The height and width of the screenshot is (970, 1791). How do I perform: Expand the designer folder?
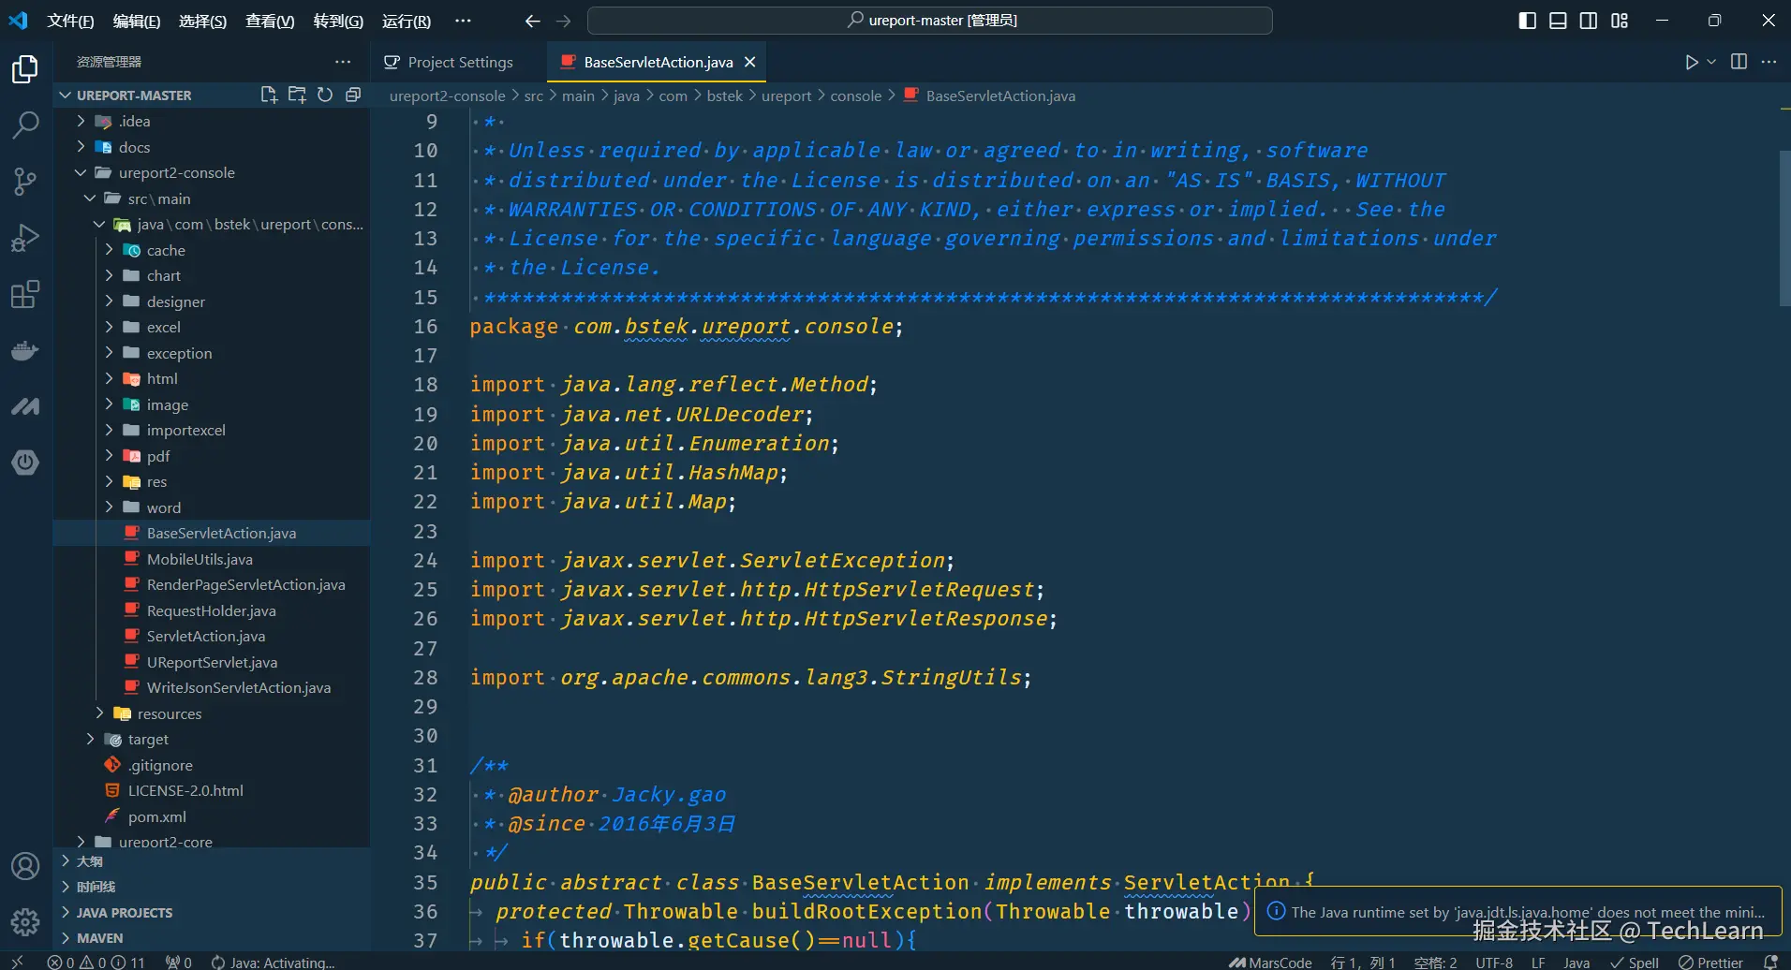(175, 301)
